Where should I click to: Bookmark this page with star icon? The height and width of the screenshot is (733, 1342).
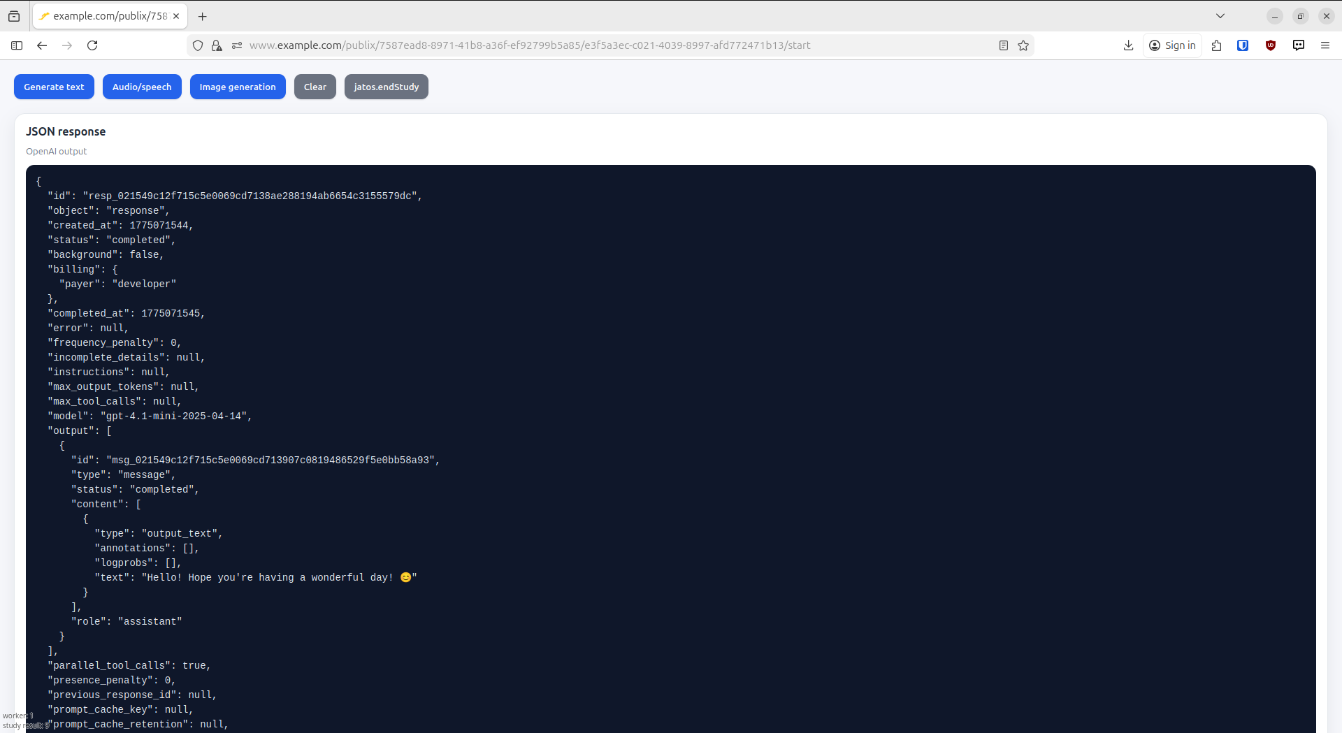[x=1023, y=45]
